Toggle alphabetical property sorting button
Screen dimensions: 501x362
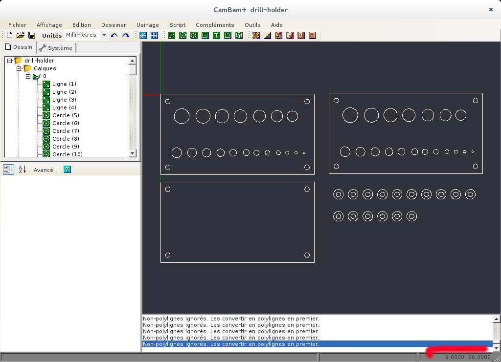click(22, 170)
